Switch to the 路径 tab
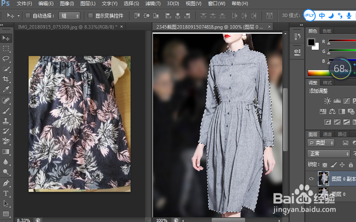Screen dimensions: 356x222 point(342,134)
